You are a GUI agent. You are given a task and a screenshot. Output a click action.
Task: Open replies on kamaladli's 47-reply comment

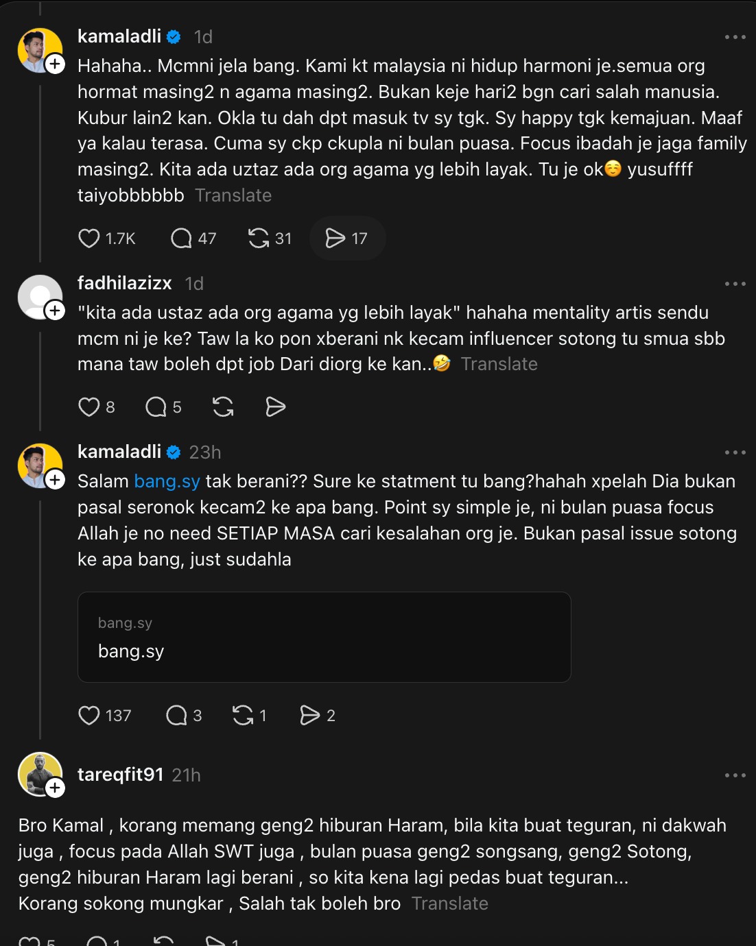(181, 239)
